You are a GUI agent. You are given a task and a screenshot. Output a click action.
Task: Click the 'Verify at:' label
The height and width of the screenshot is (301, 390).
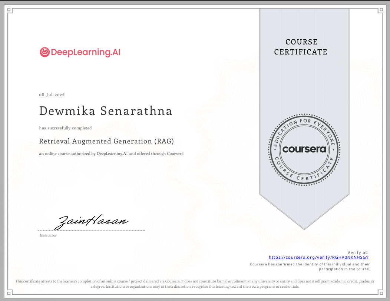[x=358, y=252]
